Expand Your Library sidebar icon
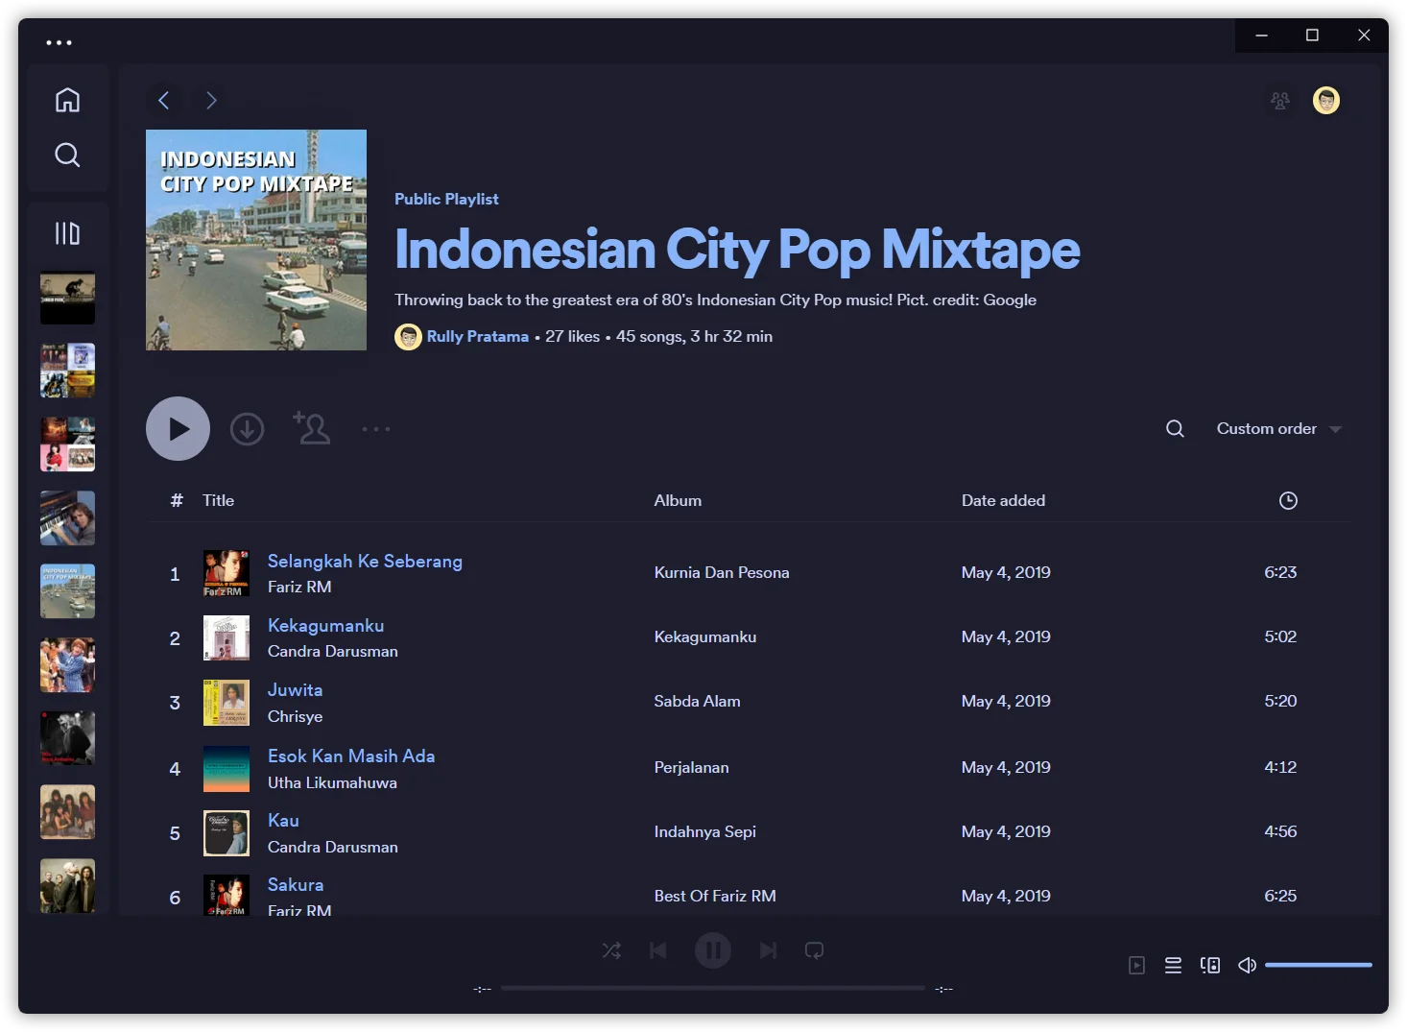Viewport: 1407px width, 1032px height. 67,233
